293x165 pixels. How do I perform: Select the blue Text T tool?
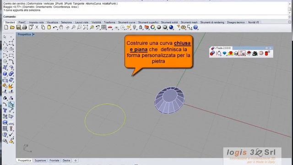coord(5,110)
